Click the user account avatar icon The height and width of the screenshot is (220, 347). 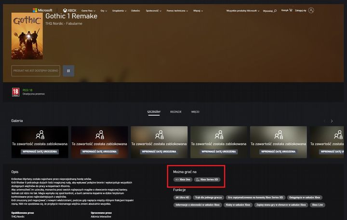click(311, 10)
